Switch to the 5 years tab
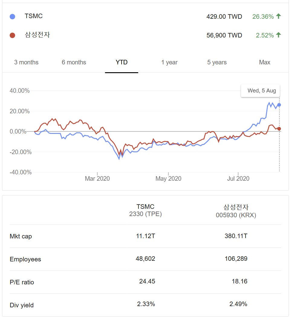Screen dimensions: 290x320 pos(217,62)
